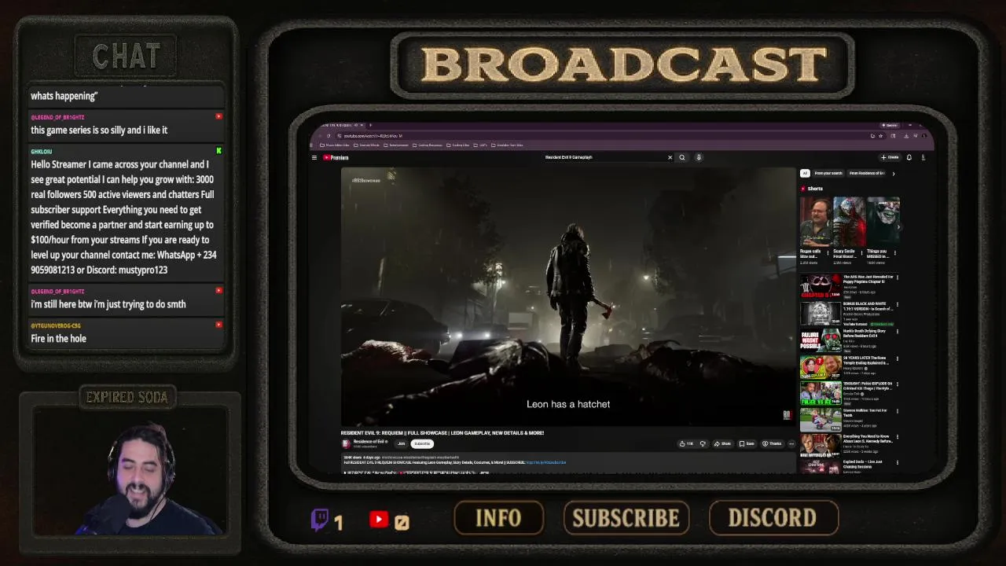Screen dimensions: 1006x566
Task: Open the YouTube notifications bell
Action: (x=909, y=157)
